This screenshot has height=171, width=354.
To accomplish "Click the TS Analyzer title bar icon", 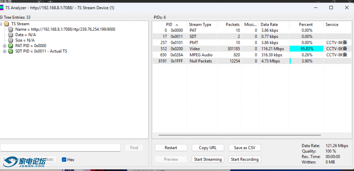I will 2,7.
